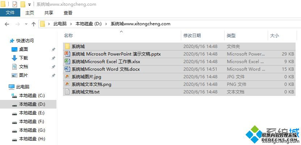
Task: Click the 29 KB size cell
Action: coord(288,54)
